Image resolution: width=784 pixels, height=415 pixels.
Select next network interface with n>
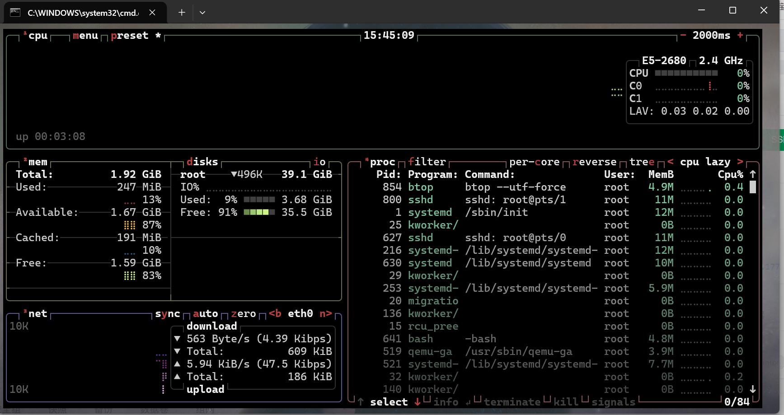(x=326, y=313)
